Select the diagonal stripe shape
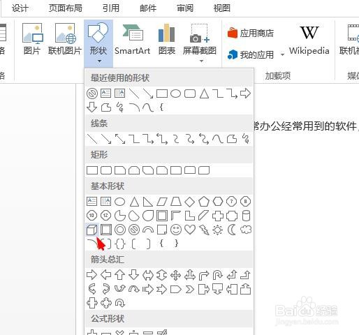Viewport: 359px width, 335px height. (x=204, y=216)
